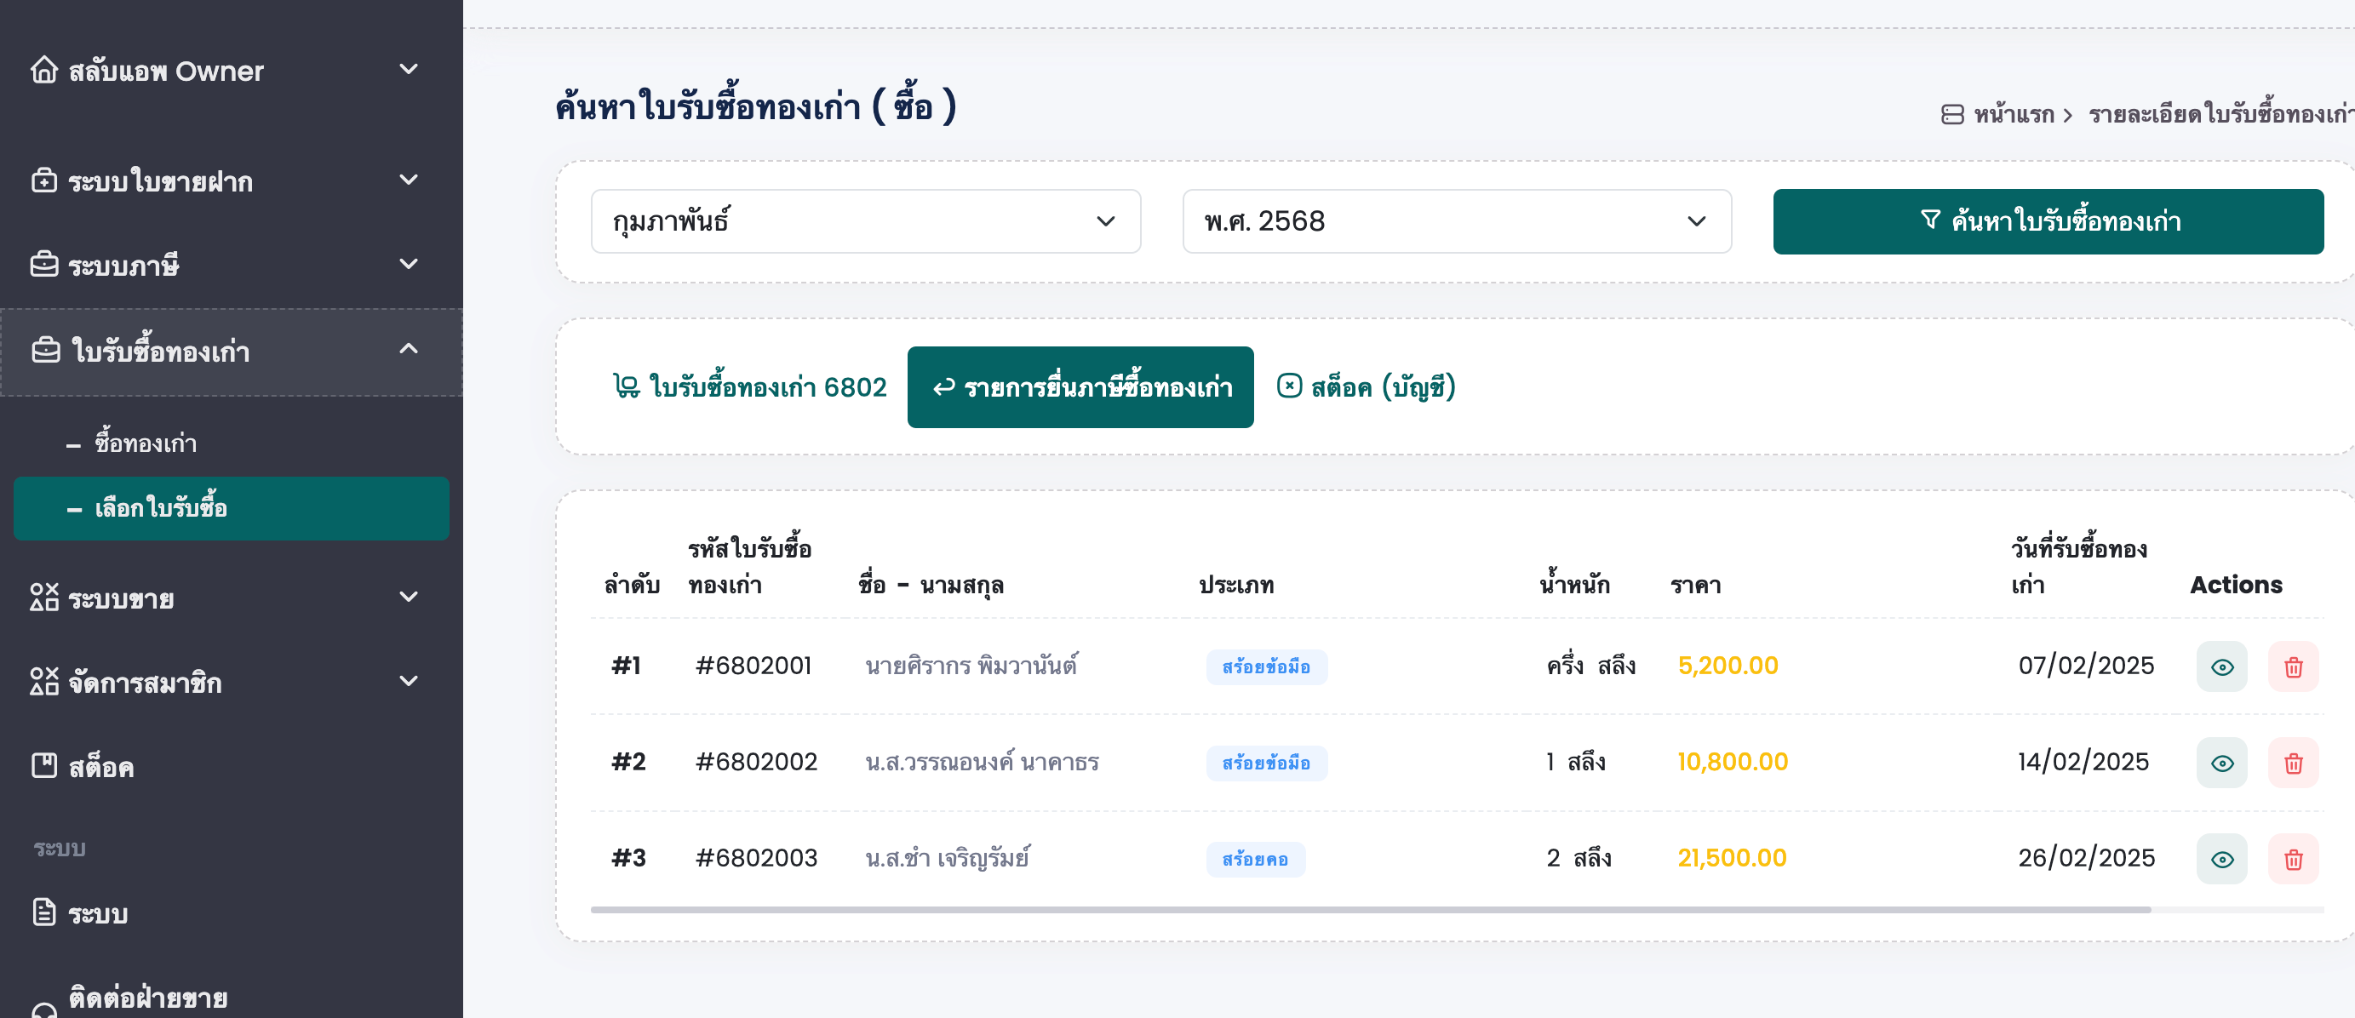Open the month dropdown showing กุมภาพันธ์
Image resolution: width=2355 pixels, height=1018 pixels.
click(864, 221)
